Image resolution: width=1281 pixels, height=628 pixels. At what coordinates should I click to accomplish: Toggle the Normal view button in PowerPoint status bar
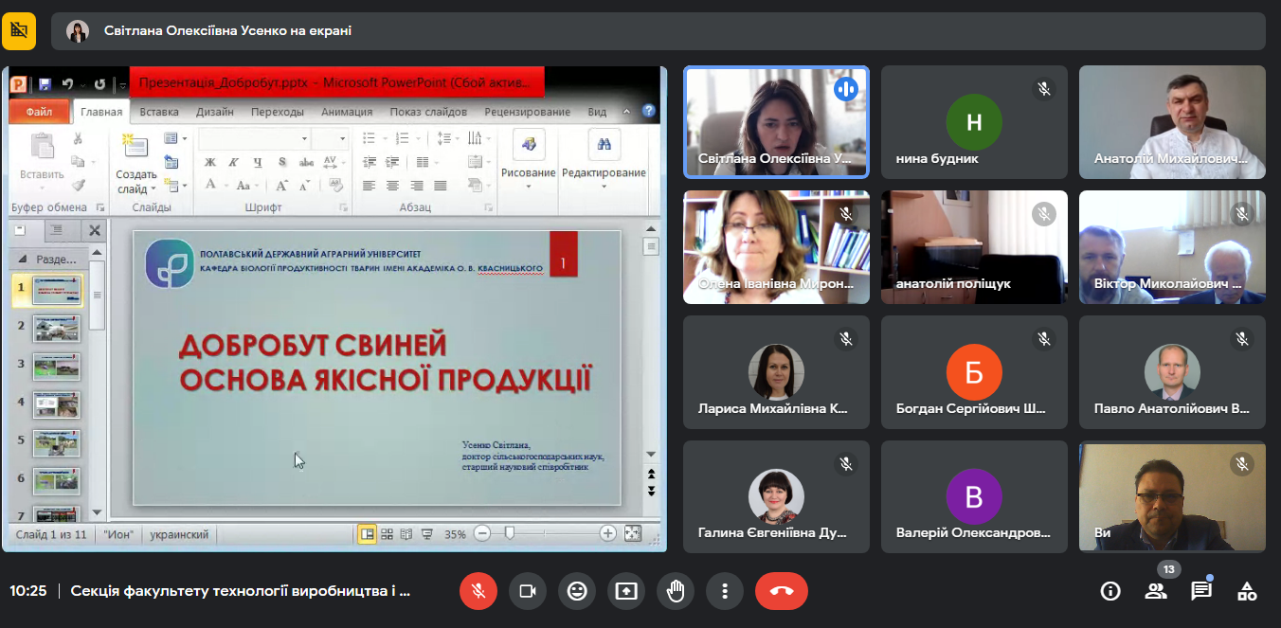pyautogui.click(x=368, y=534)
